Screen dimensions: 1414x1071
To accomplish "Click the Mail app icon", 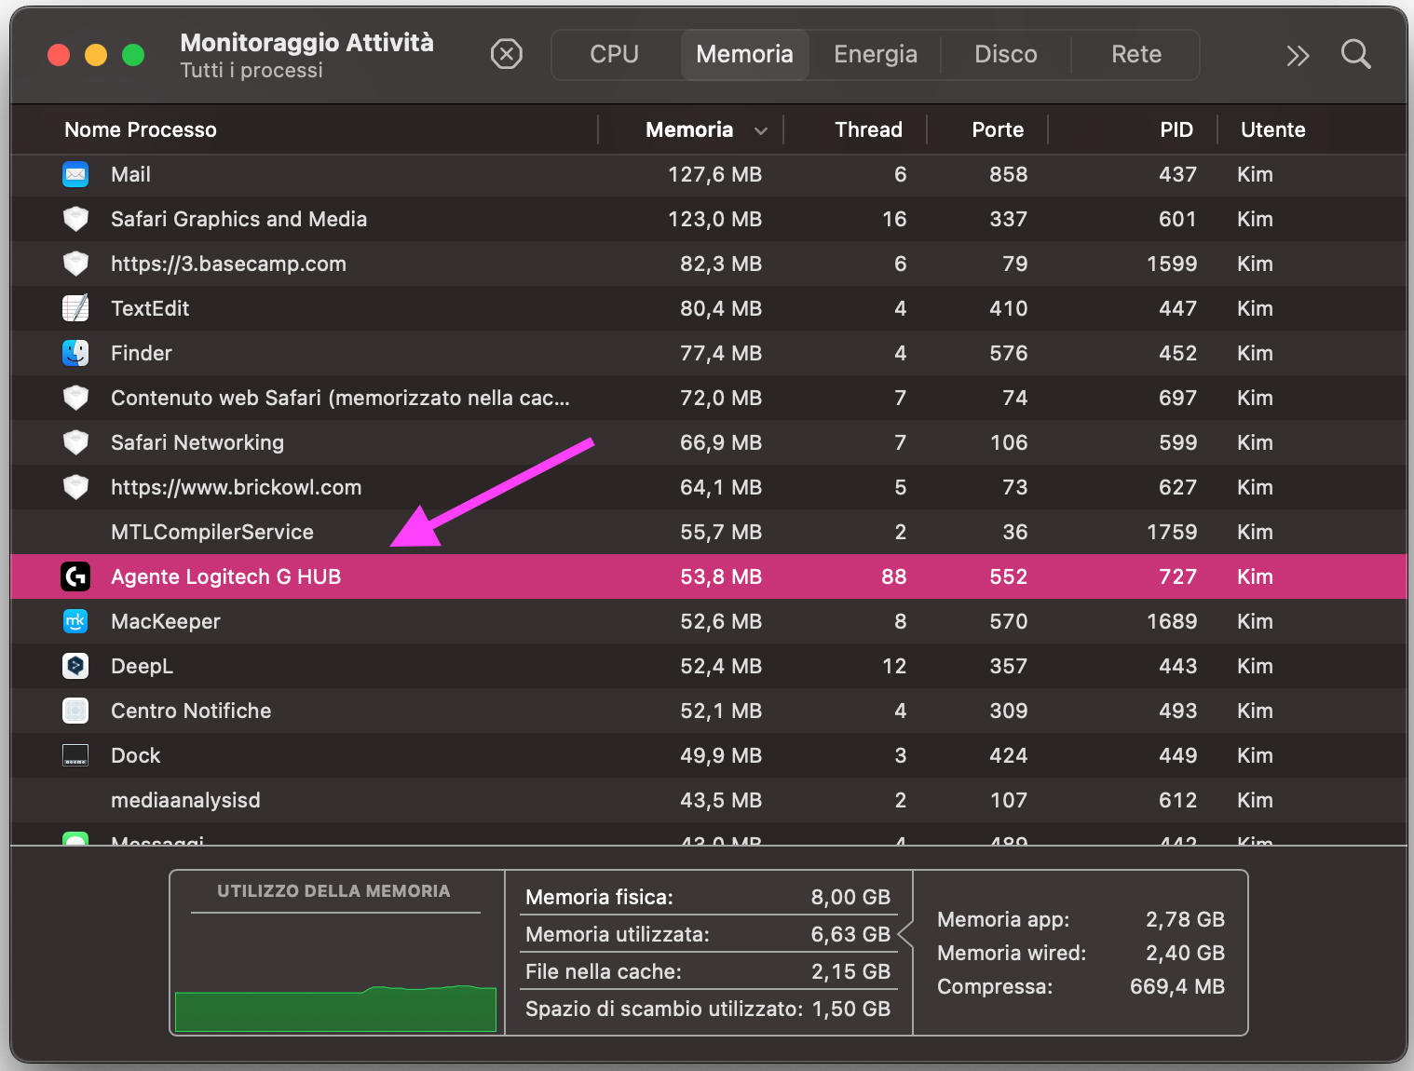I will pos(75,174).
